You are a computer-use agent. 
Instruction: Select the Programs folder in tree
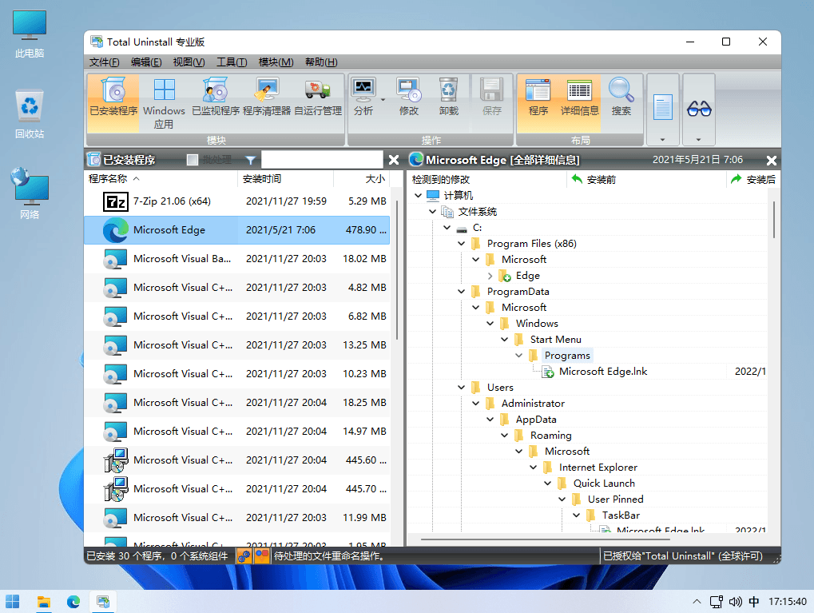(x=567, y=356)
